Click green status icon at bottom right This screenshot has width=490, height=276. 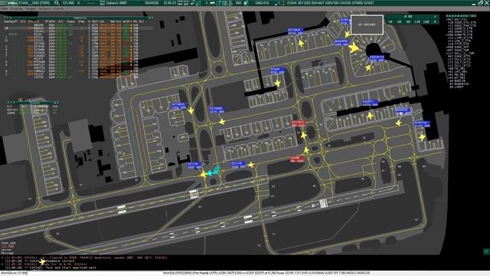(486, 251)
